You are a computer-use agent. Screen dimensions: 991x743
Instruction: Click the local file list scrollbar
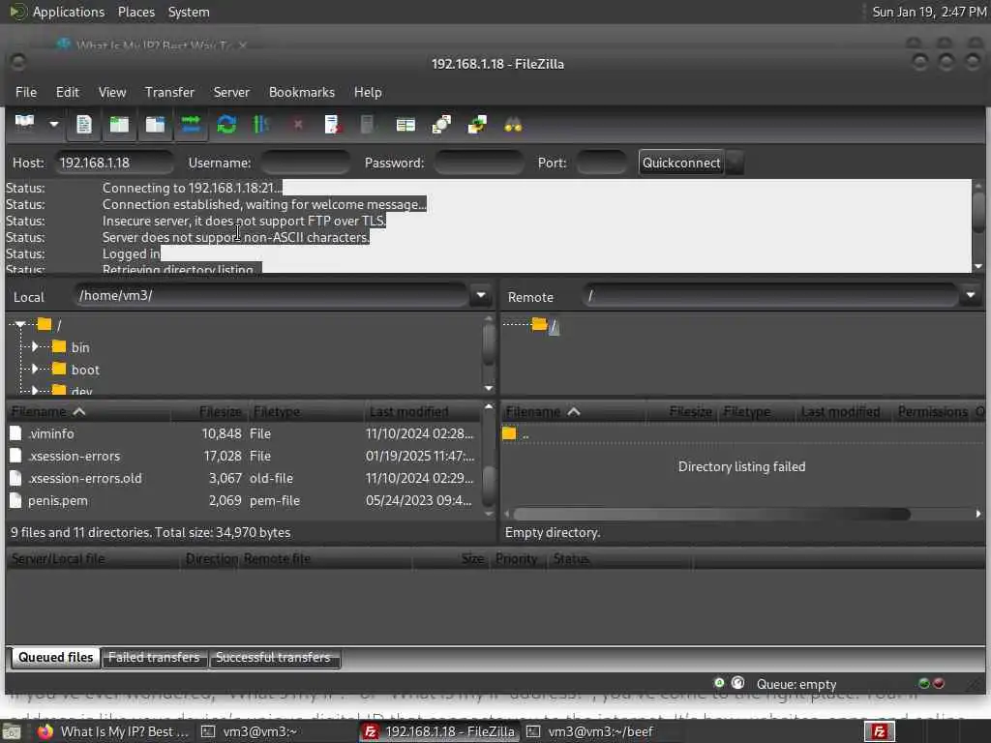489,484
